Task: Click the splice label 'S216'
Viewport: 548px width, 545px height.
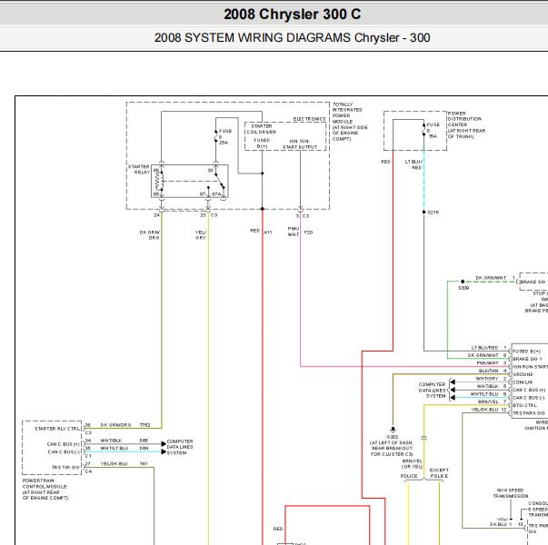Action: tap(433, 213)
